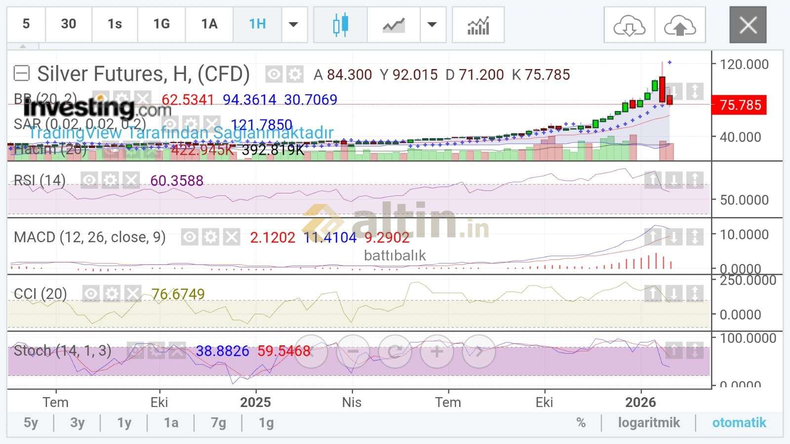The image size is (790, 444).
Task: Select the 1G interval tab
Action: 161,24
